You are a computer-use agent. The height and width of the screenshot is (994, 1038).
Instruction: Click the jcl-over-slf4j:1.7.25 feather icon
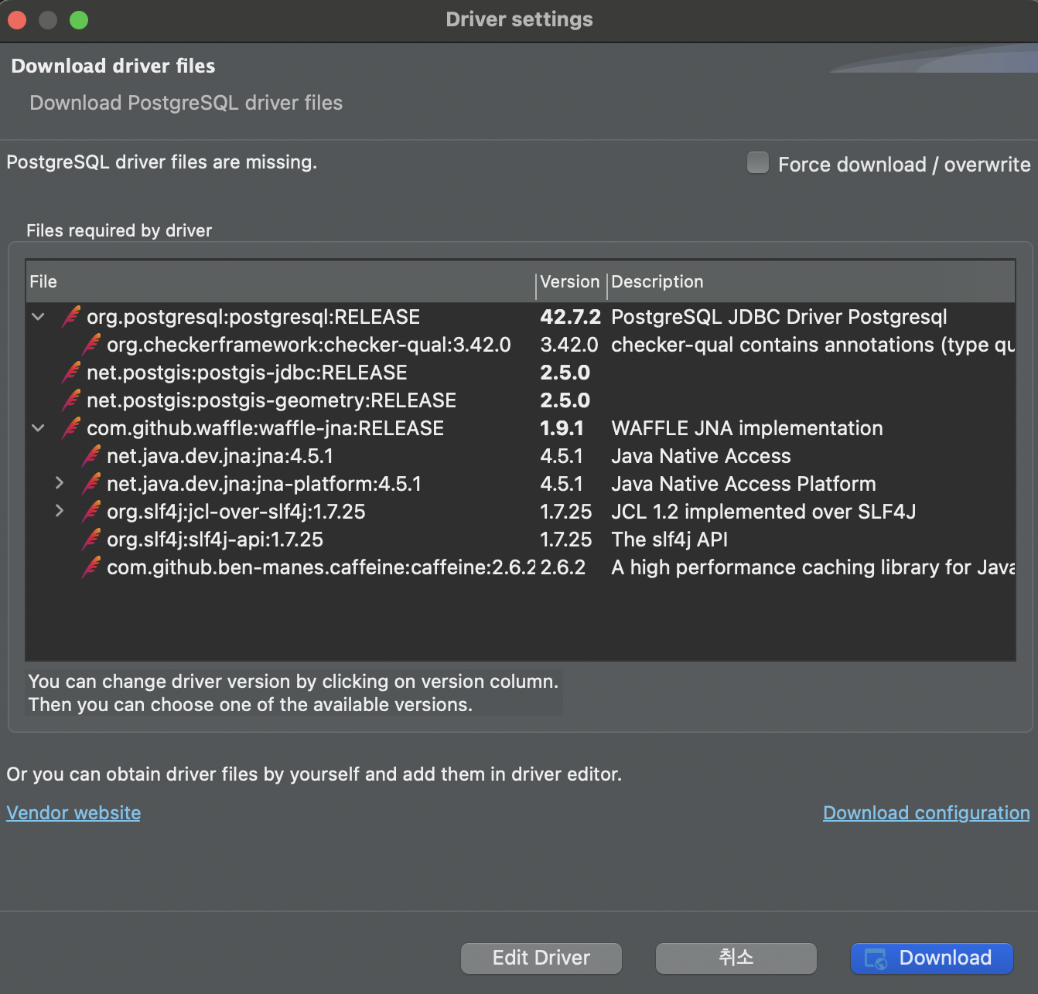(x=92, y=512)
